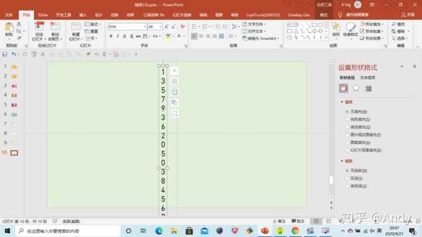Select 图案填充(A) pattern fill radio
Image resolution: width=422 pixels, height=237 pixels.
[x=347, y=142]
